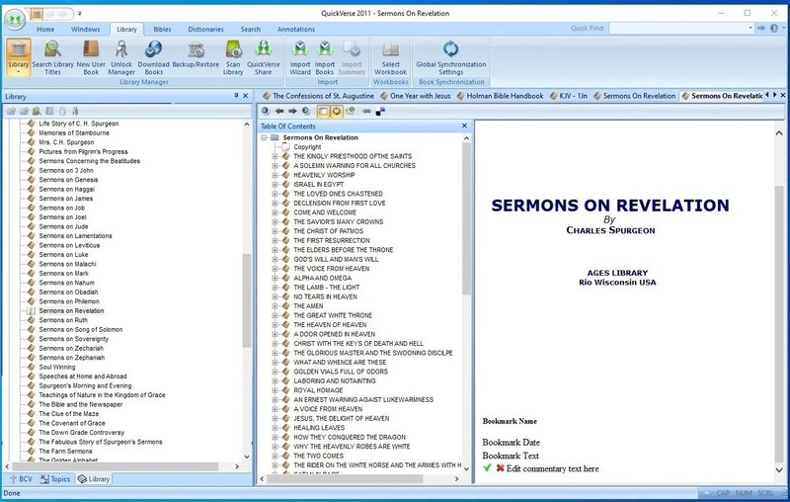Viewport: 790px width, 502px height.
Task: Open the Quick Access Toolbar customize dropdown
Action: [x=80, y=14]
